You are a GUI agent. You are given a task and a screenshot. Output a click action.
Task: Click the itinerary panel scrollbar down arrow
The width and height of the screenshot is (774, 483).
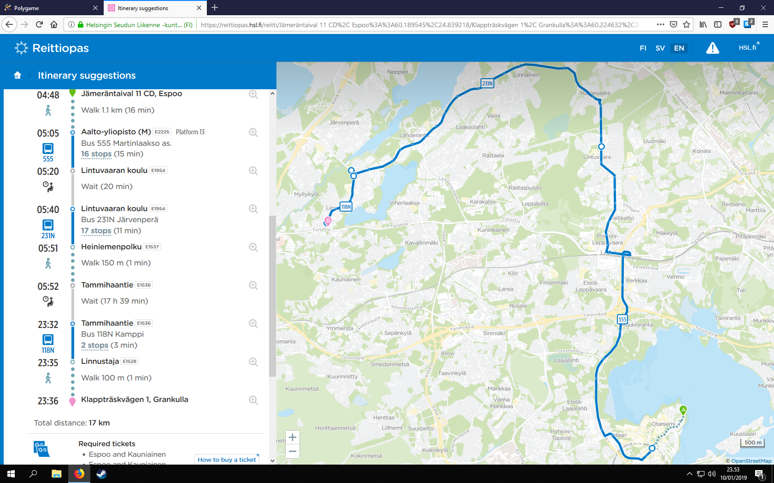(x=272, y=460)
